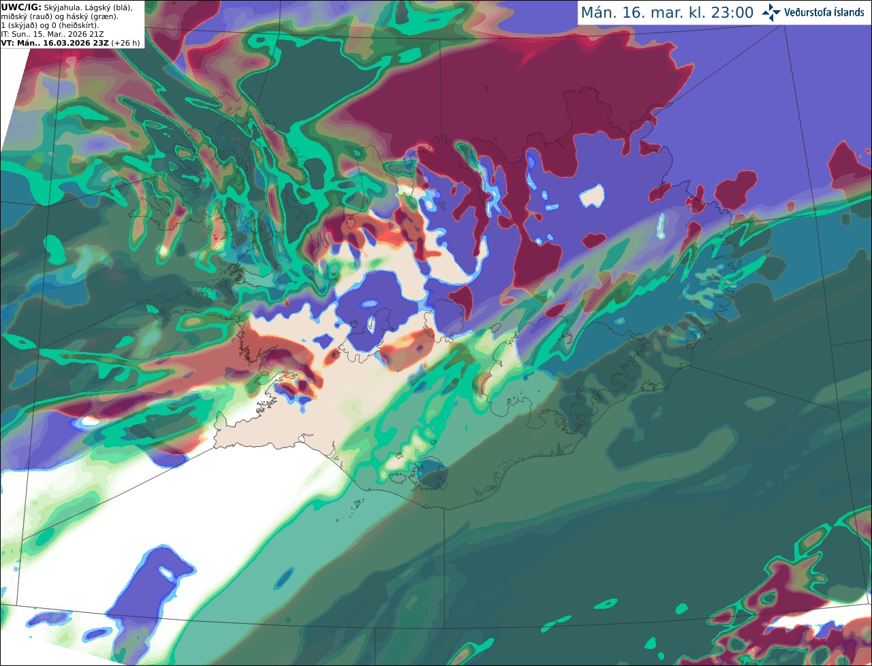This screenshot has height=666, width=872.
Task: Select the 'Skýjahula. Lágský (blá),' legend text
Action: point(89,7)
